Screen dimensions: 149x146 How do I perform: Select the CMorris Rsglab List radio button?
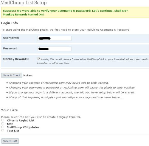click(x=3, y=120)
